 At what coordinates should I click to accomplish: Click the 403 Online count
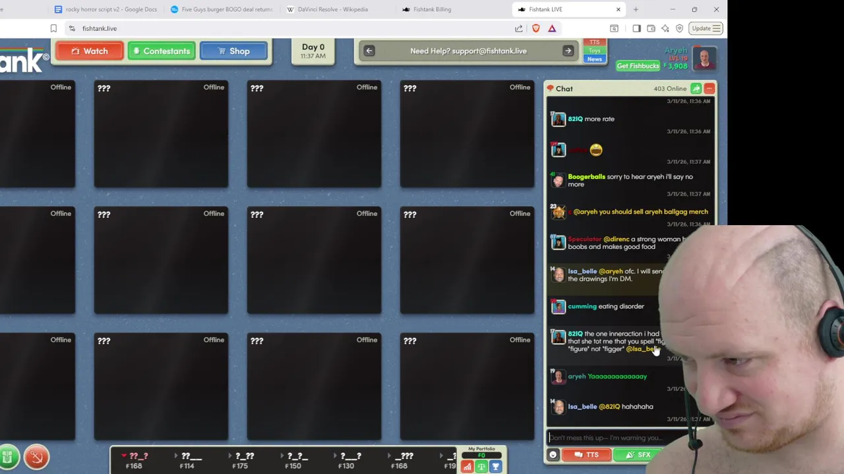pyautogui.click(x=670, y=88)
